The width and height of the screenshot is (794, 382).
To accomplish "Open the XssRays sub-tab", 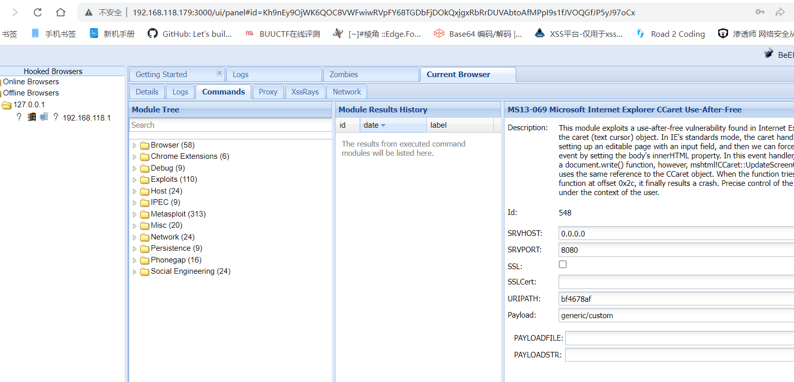I will [x=305, y=92].
